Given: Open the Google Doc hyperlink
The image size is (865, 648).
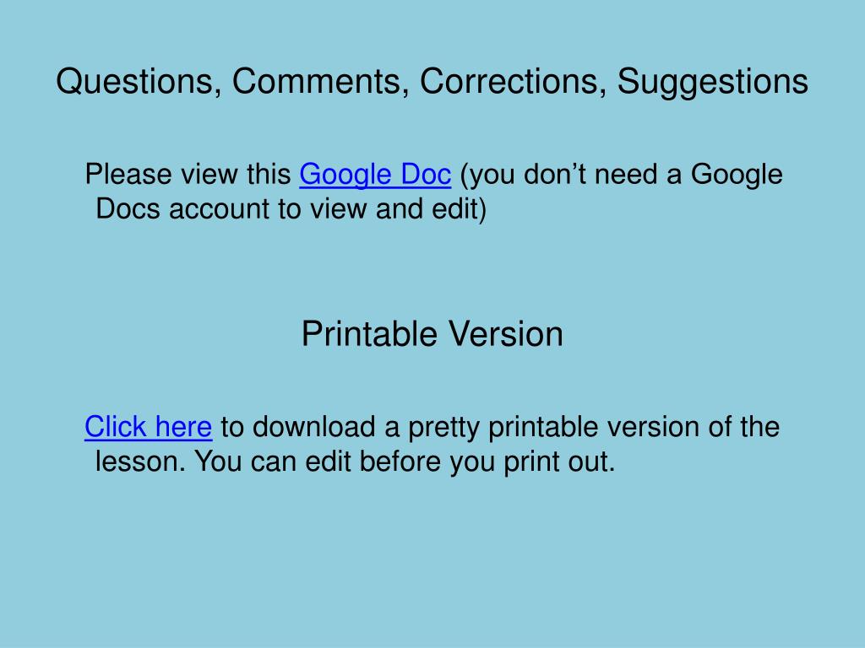Looking at the screenshot, I should [x=375, y=175].
